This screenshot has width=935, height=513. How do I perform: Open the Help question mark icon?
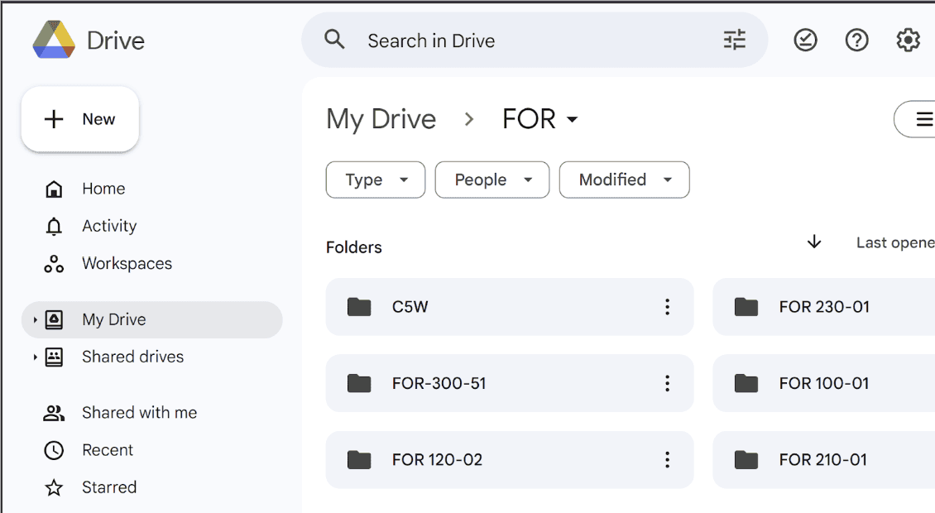(856, 40)
